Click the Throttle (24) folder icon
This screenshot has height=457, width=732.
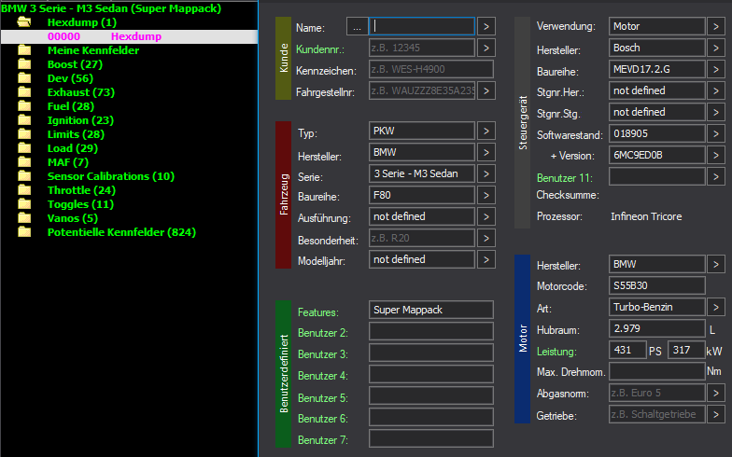pos(24,190)
